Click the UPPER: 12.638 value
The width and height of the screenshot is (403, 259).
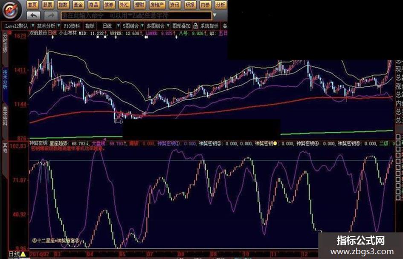(126, 33)
